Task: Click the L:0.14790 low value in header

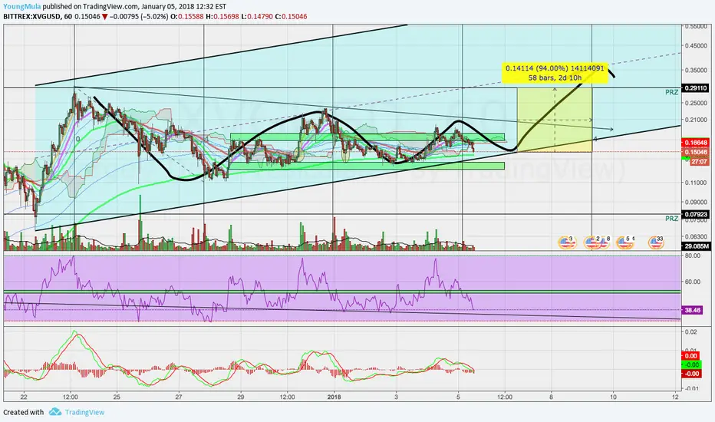Action: pos(257,16)
